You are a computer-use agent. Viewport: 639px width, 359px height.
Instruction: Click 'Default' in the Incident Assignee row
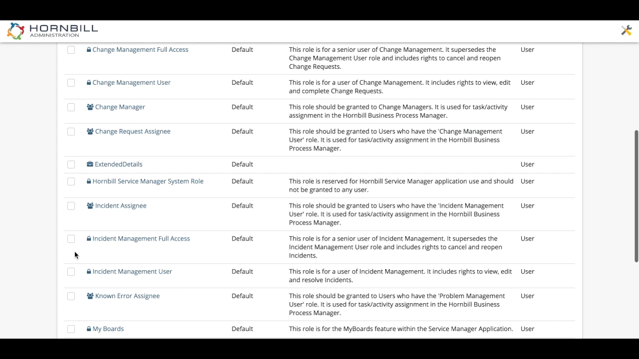point(242,206)
